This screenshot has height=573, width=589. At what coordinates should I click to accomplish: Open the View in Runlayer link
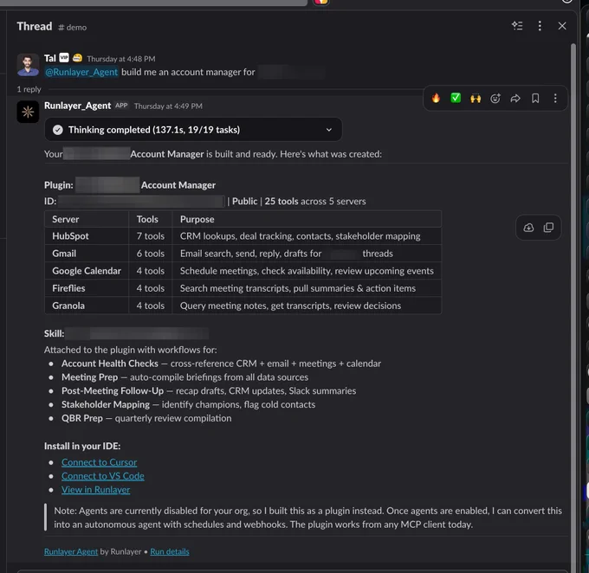(x=96, y=490)
